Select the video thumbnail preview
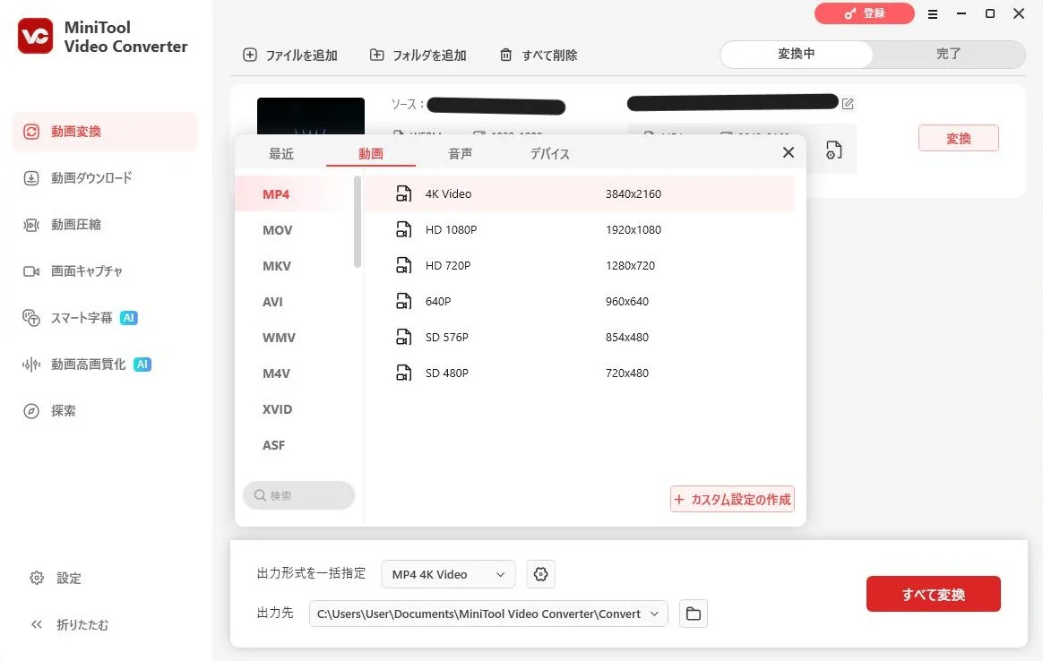 [x=311, y=116]
